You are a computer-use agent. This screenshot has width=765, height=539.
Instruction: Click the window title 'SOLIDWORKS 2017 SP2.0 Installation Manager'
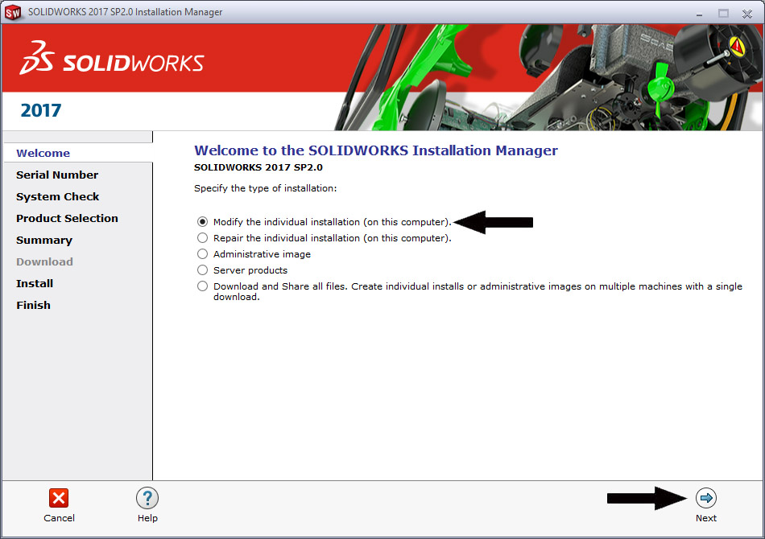[x=125, y=12]
